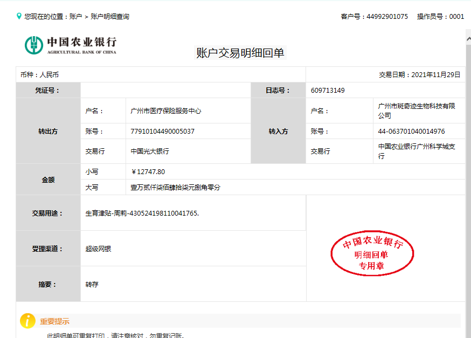The image size is (471, 338).
Task: Click the red 明细回单专用章 stamp
Action: pyautogui.click(x=372, y=253)
